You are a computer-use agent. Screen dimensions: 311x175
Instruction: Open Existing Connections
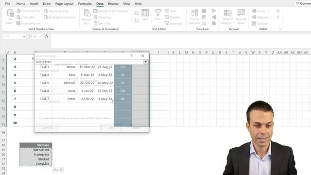click(x=60, y=17)
